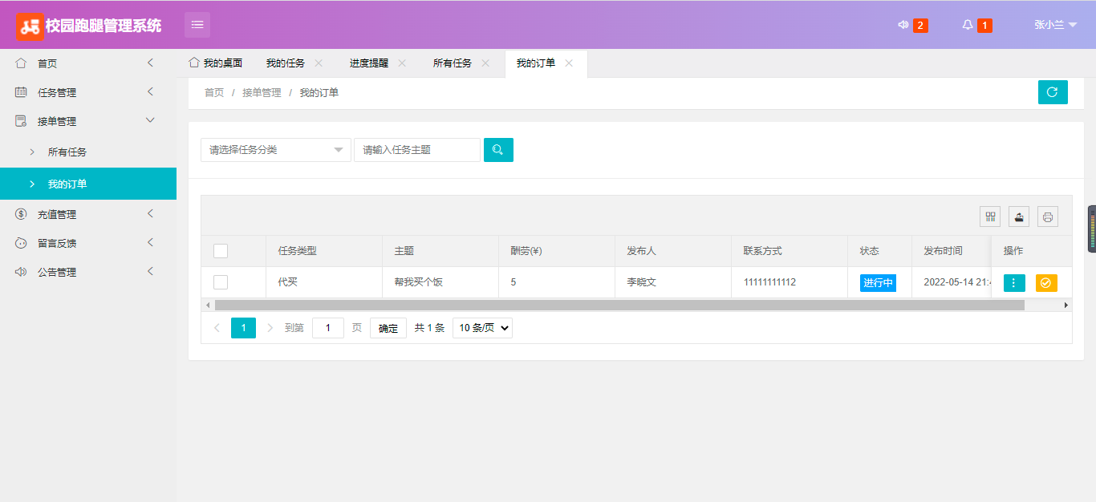Click the 接单管理 breadcrumb link
The height and width of the screenshot is (502, 1096).
tap(262, 93)
